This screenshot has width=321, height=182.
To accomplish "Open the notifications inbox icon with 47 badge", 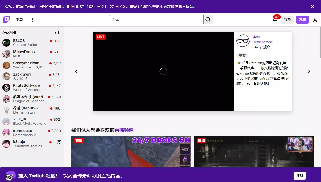I will pyautogui.click(x=274, y=20).
